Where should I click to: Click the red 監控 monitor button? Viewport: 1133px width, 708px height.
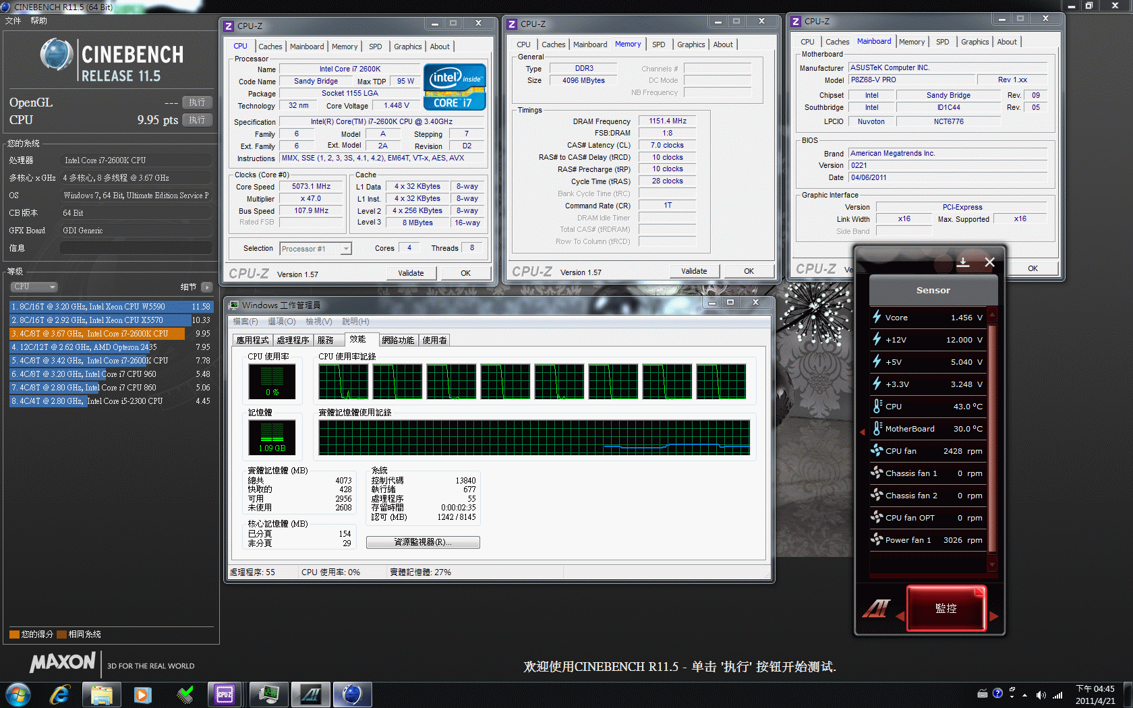946,608
